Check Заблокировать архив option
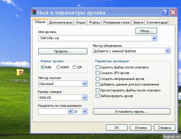This screenshot has width=181, height=139. (x=98, y=96)
